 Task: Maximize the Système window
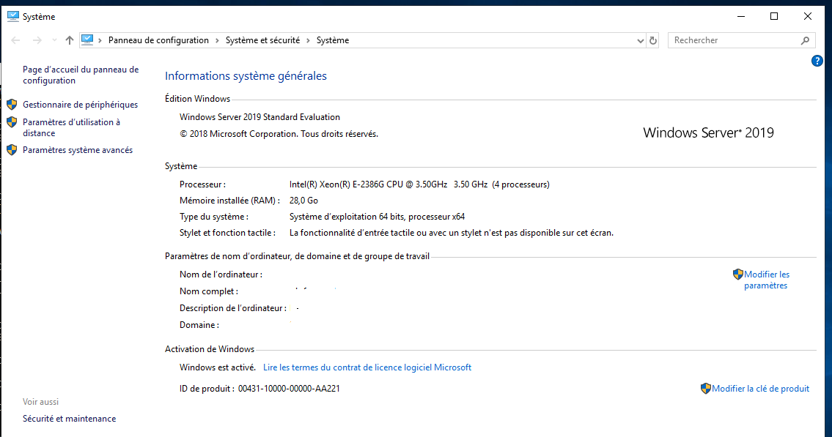click(x=774, y=16)
